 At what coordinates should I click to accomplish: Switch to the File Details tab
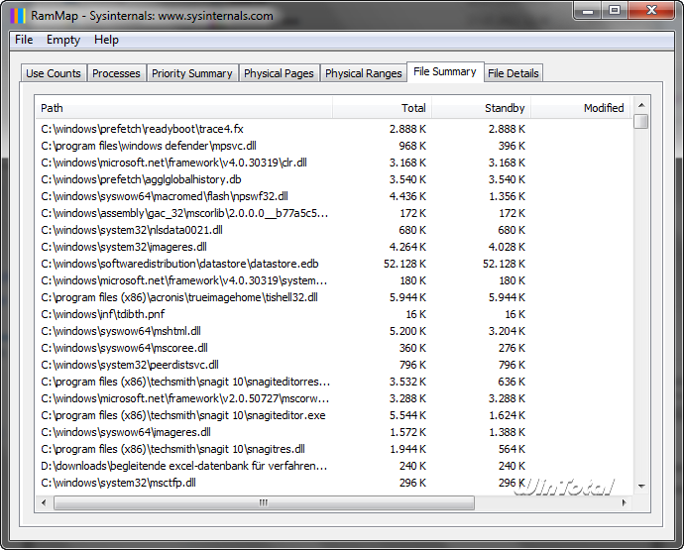click(x=513, y=73)
